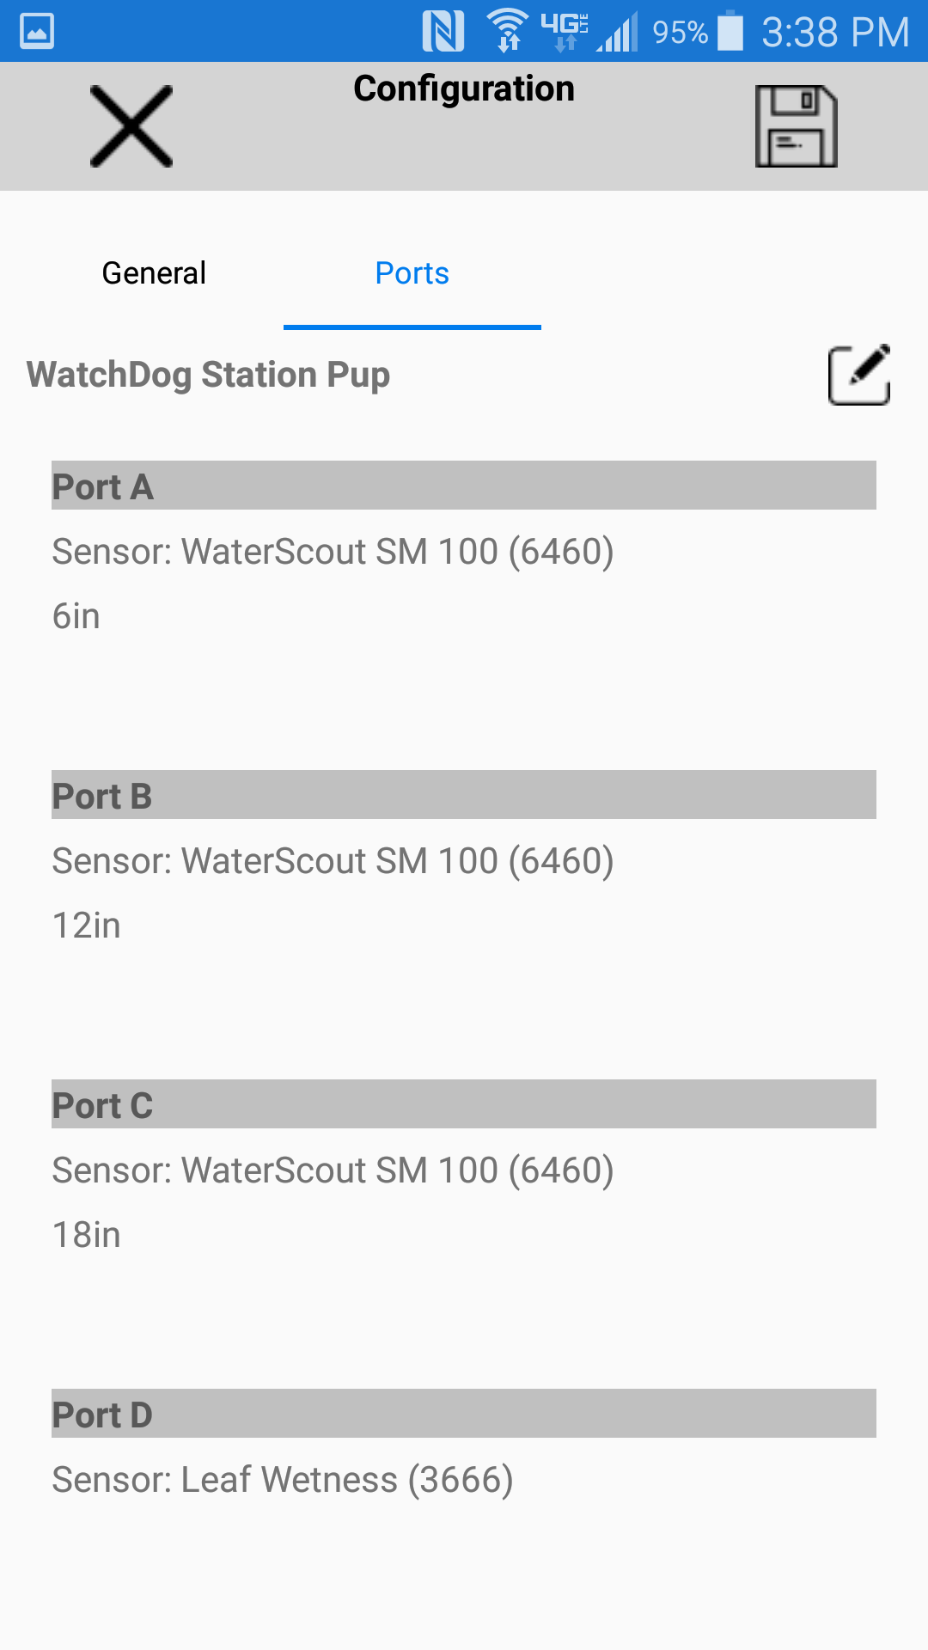Tap the 4G LTE signal indicator
Image resolution: width=928 pixels, height=1650 pixels.
tap(565, 31)
